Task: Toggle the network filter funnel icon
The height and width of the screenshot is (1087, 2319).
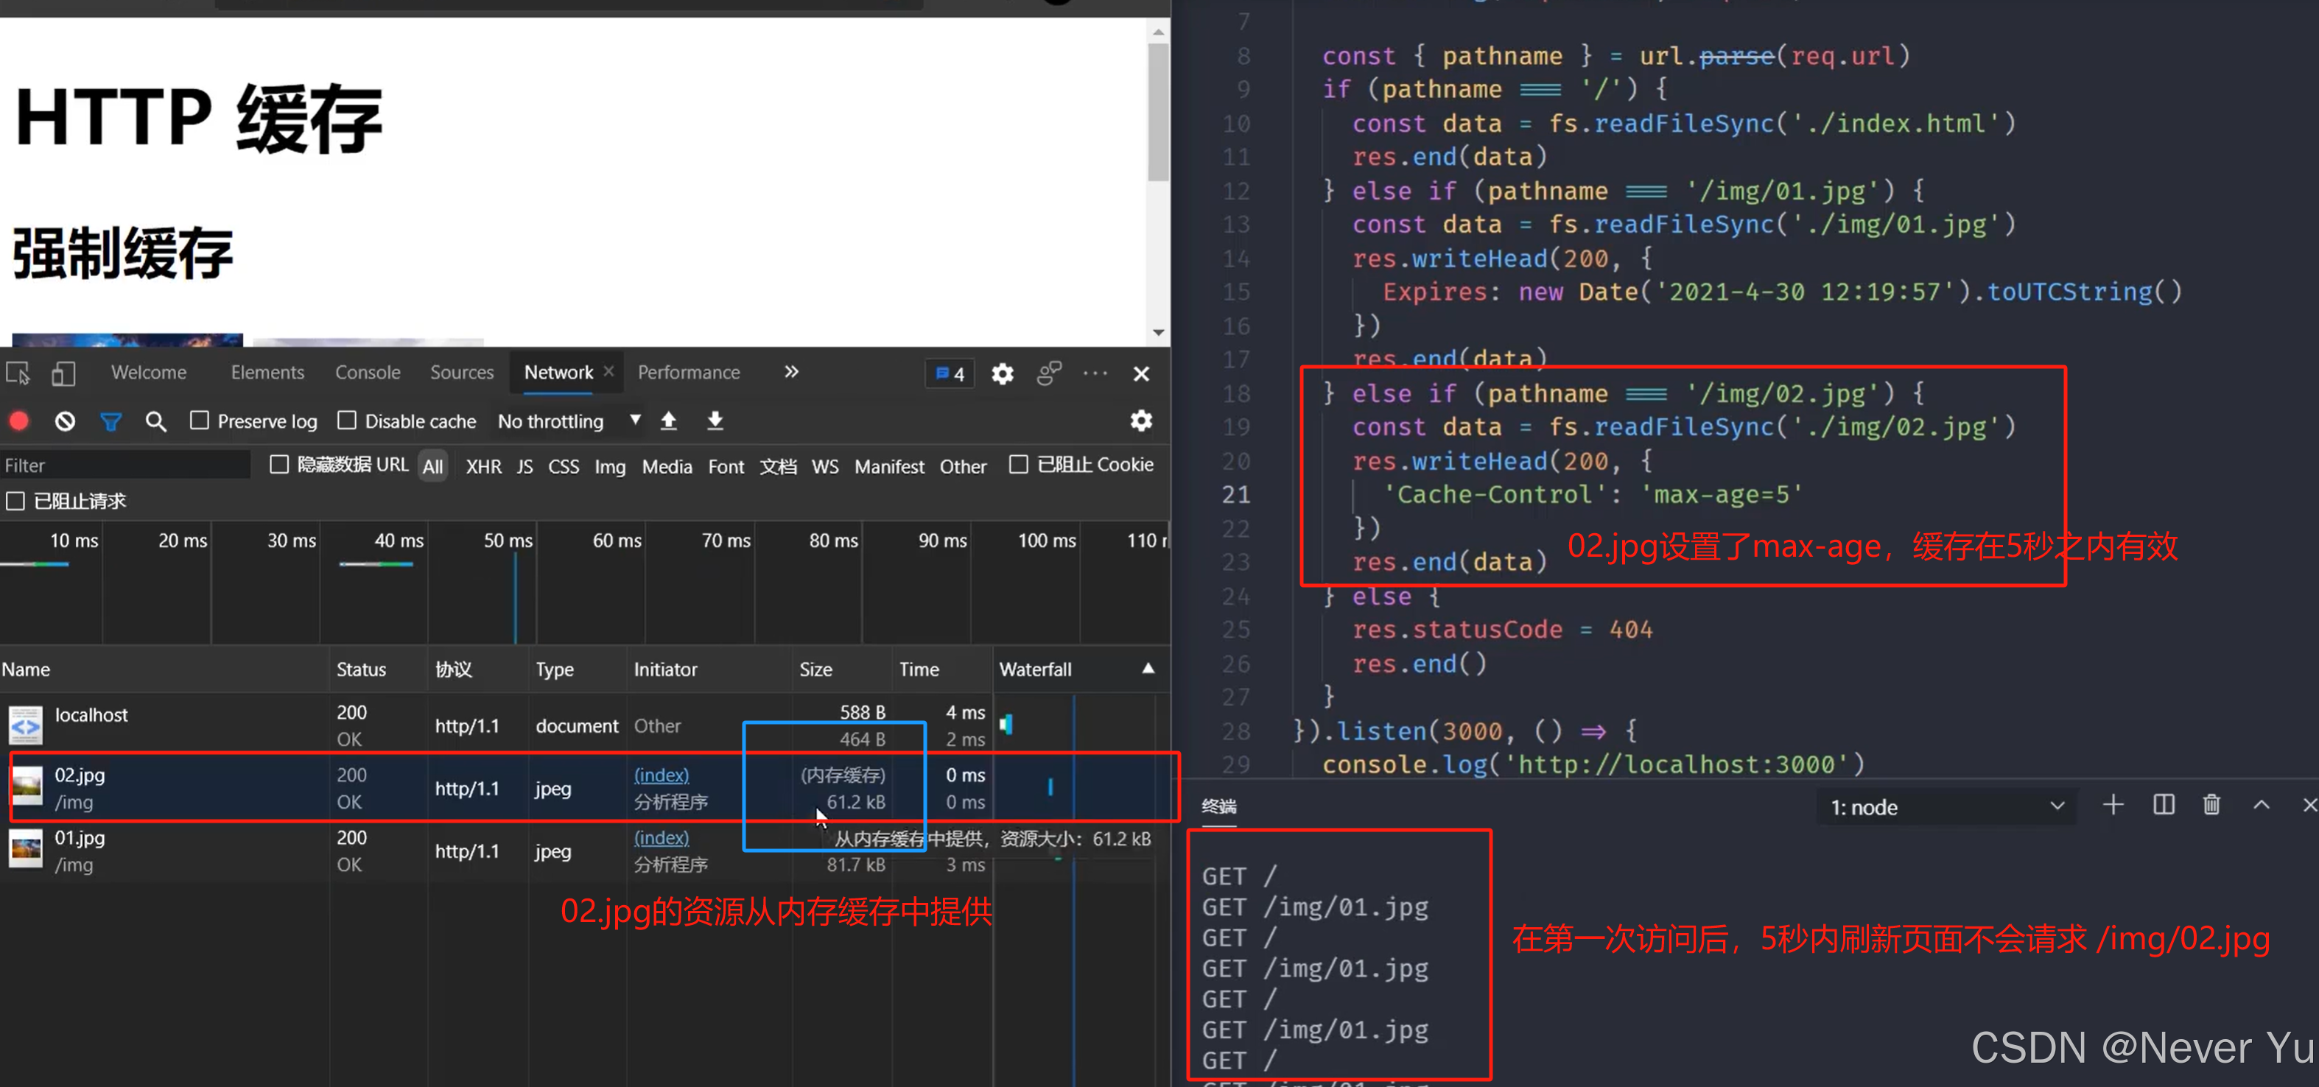Action: 110,421
